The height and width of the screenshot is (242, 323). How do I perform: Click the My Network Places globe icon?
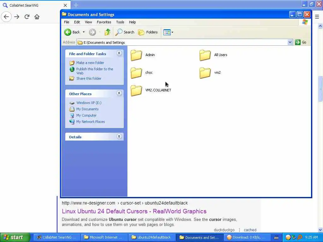pyautogui.click(x=72, y=122)
